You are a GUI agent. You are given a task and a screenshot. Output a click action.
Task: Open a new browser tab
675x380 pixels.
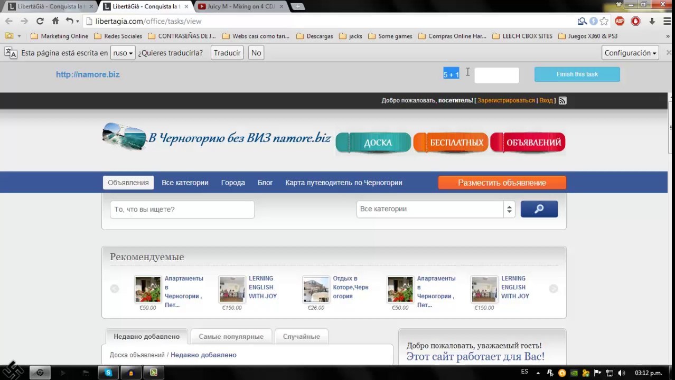[298, 6]
